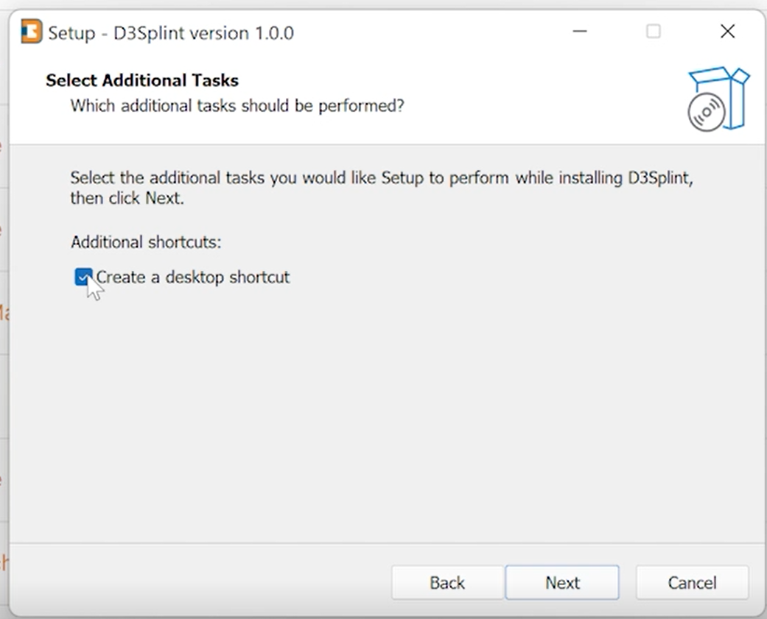Uncheck Create a desktop shortcut checkbox
767x619 pixels.
tap(84, 277)
